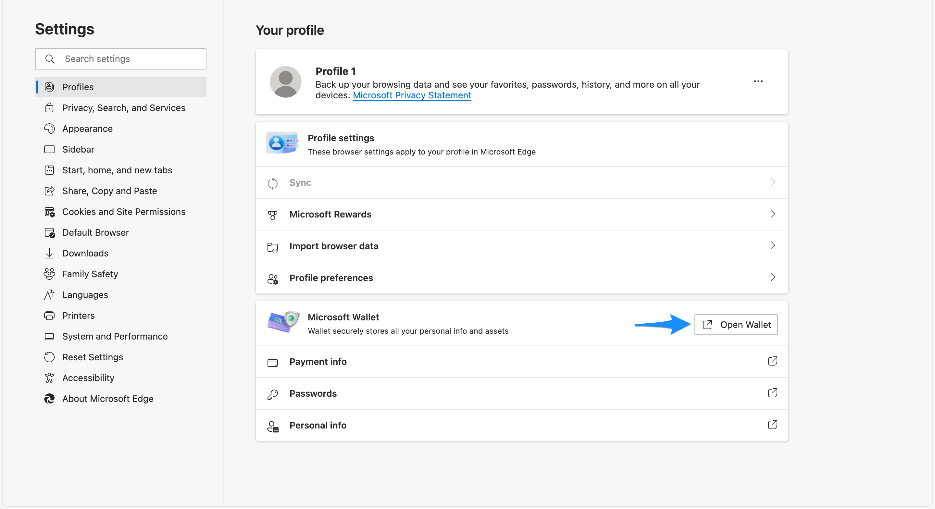935x509 pixels.
Task: Open Passwords external link arrow
Action: tap(772, 393)
